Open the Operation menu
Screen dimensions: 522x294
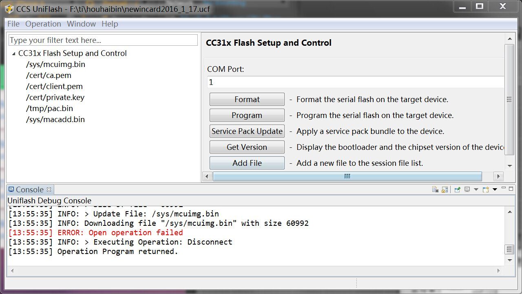point(43,24)
